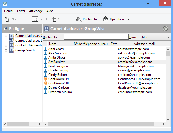Screen dimensions: 173x133
Task: Click the George Smith book icon
Action: click(x=12, y=50)
